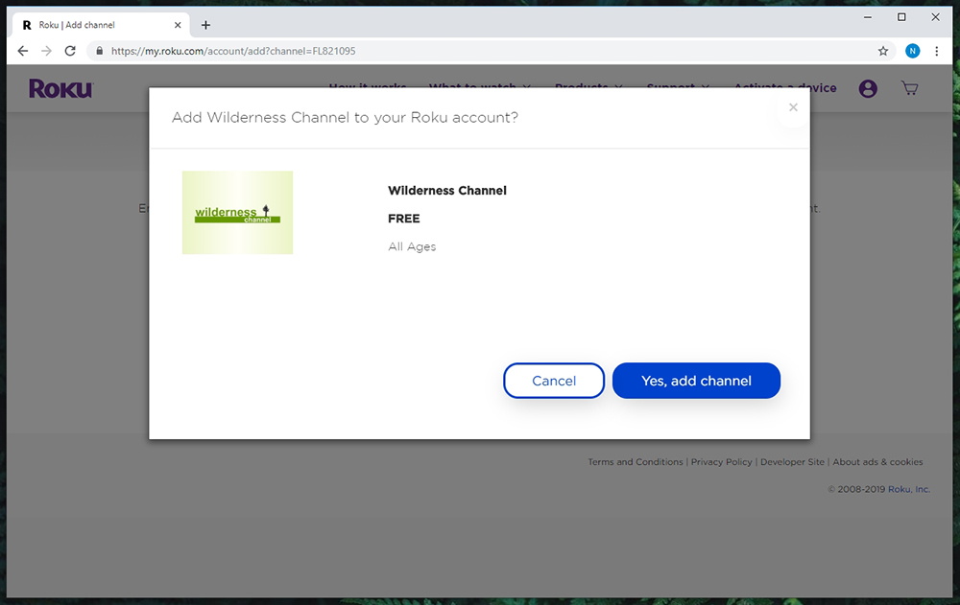The height and width of the screenshot is (605, 960).
Task: Click the browser back arrow
Action: tap(23, 51)
